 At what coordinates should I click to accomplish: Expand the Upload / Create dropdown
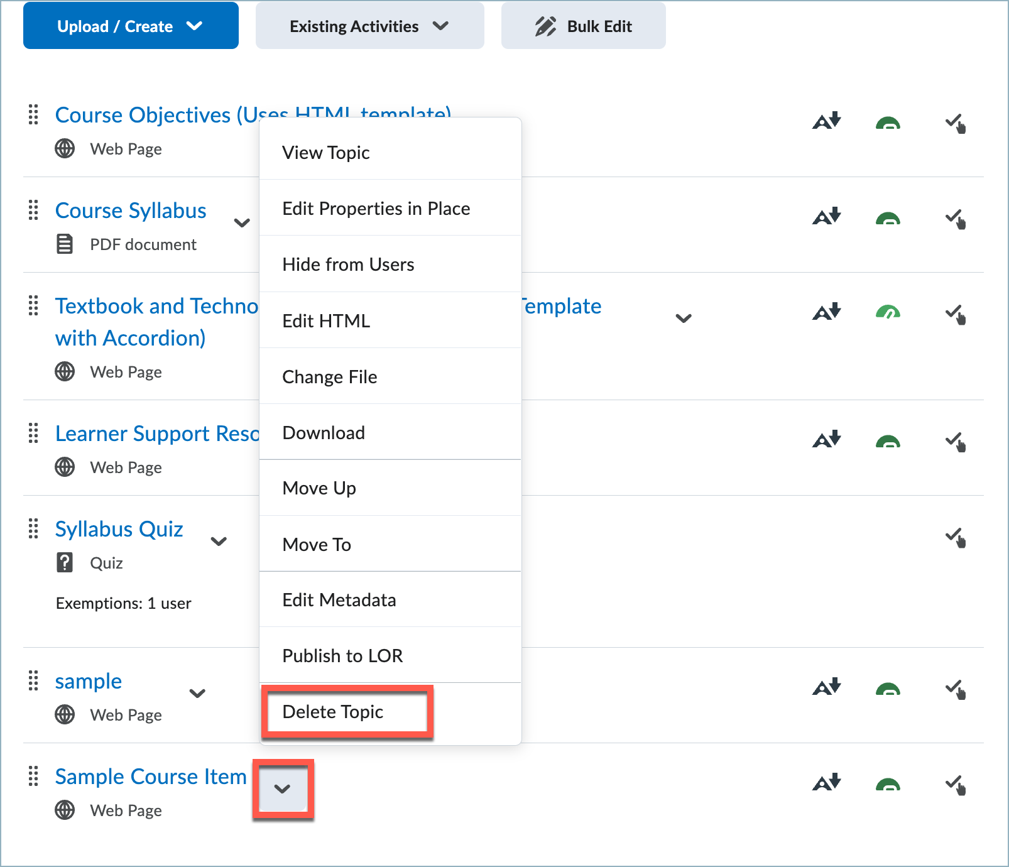(130, 26)
